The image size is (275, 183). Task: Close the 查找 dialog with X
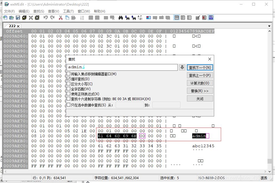point(210,59)
